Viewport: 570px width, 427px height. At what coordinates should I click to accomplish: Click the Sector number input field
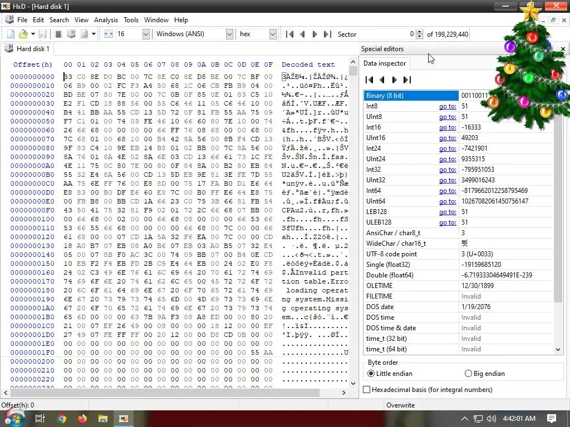[x=387, y=34]
